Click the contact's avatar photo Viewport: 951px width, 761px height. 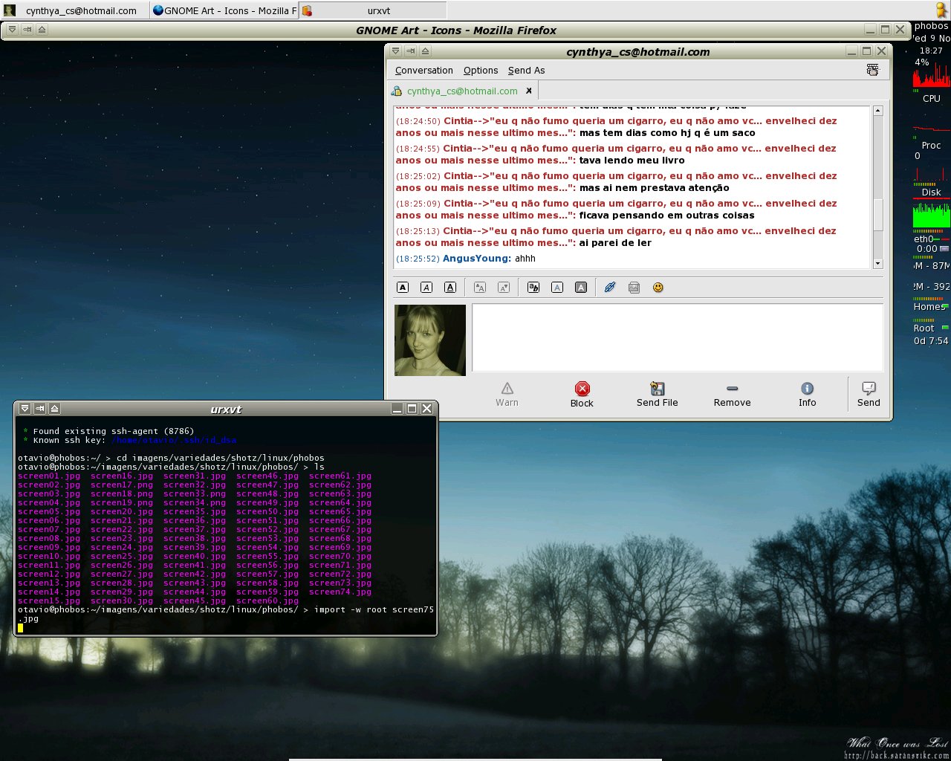430,340
